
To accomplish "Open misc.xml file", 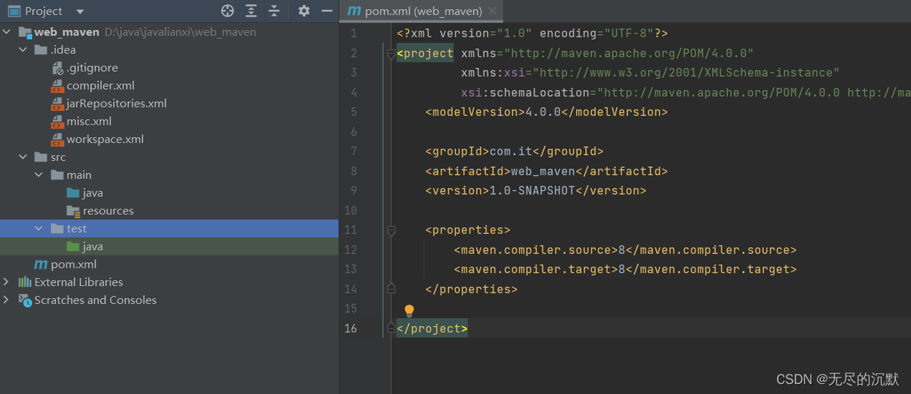I will tap(89, 122).
